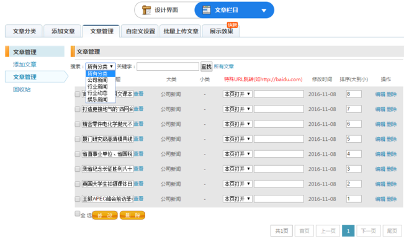Tick checkbox for 英国大学生 article
Viewport: 409px width, 247px height.
click(x=78, y=184)
